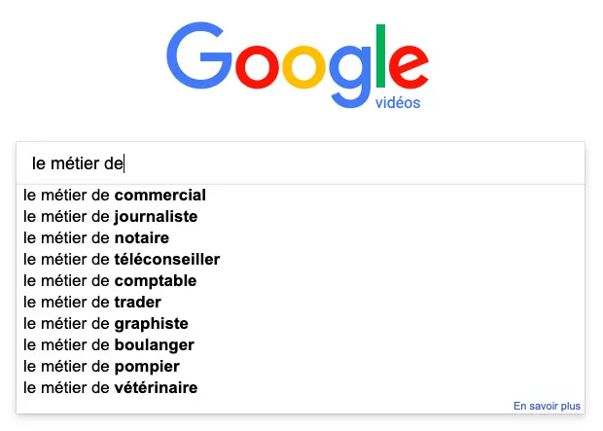Viewport: 603px width, 431px height.
Task: Choose suggestion le métier de boulanger
Action: coord(301,344)
